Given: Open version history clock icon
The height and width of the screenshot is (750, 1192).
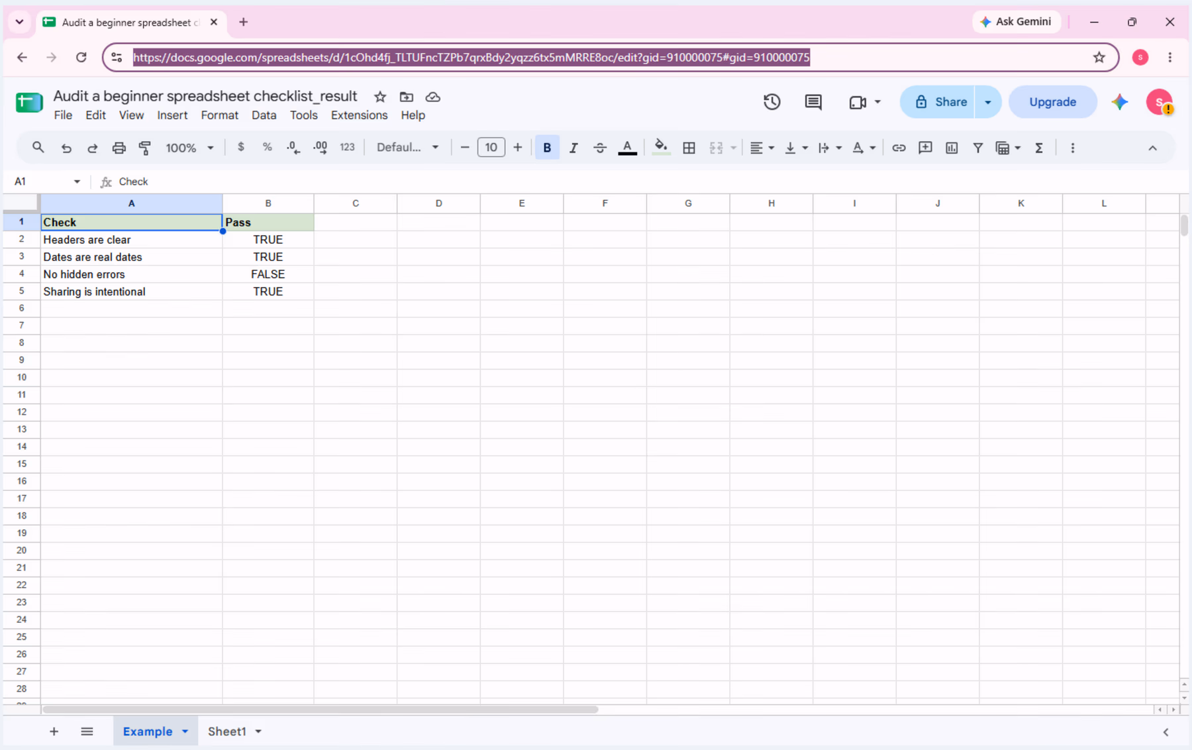Looking at the screenshot, I should [772, 102].
